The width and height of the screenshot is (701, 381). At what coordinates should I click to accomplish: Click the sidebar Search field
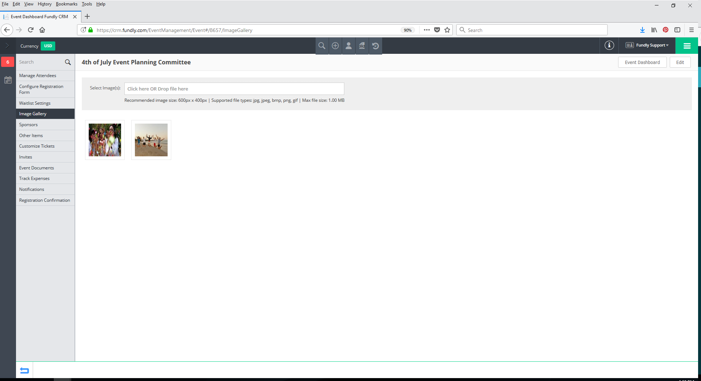40,62
